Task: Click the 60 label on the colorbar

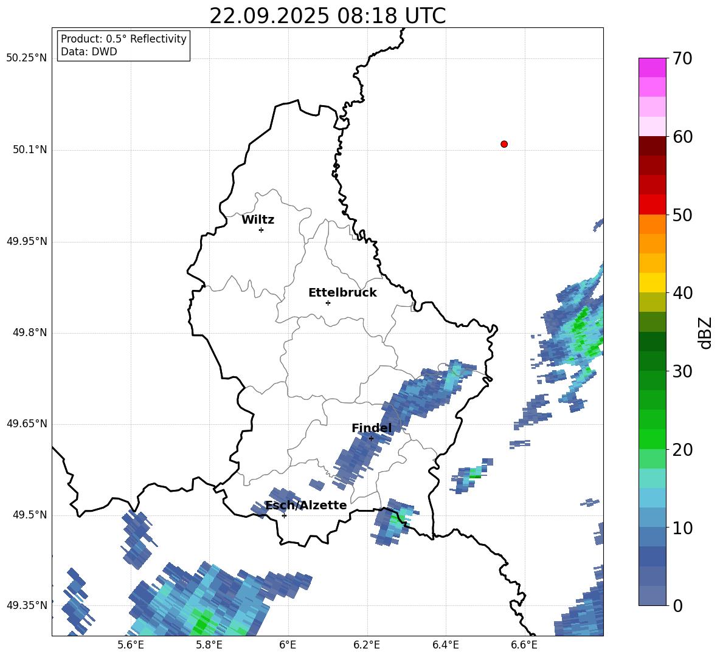Action: pos(682,137)
